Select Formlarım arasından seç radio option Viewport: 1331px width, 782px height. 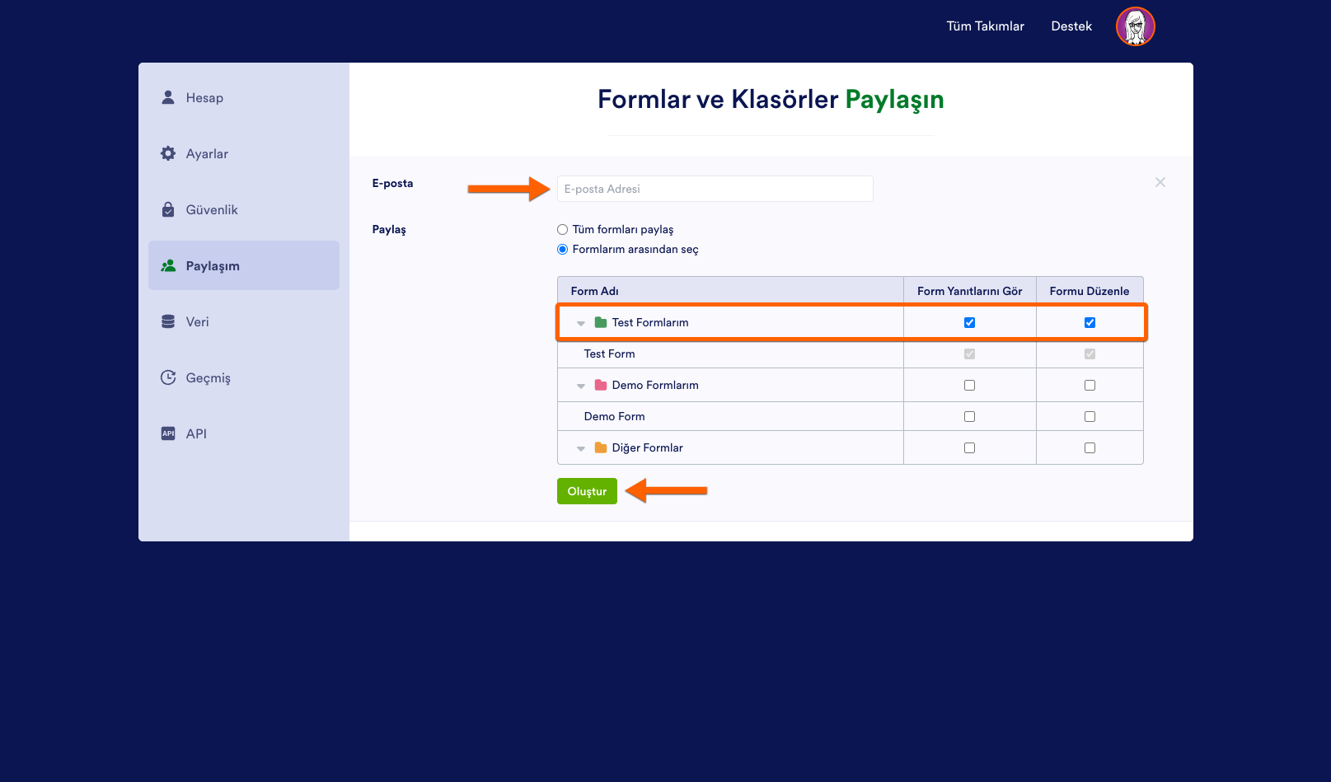562,250
